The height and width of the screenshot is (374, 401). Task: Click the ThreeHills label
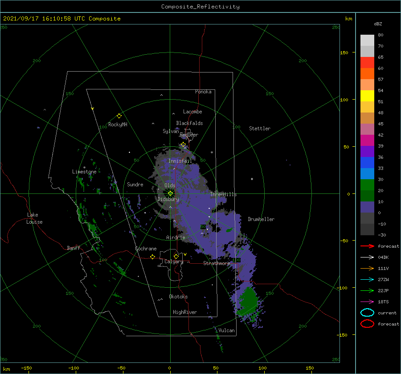(x=223, y=194)
